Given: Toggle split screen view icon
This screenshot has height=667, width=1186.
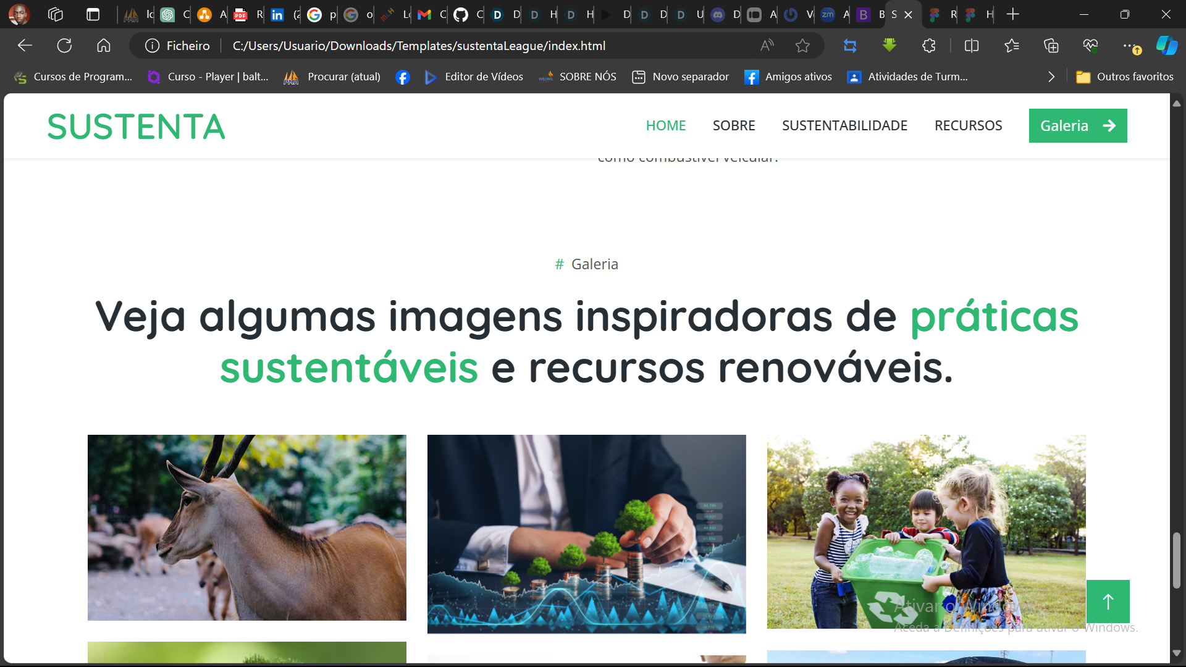Looking at the screenshot, I should (x=972, y=46).
